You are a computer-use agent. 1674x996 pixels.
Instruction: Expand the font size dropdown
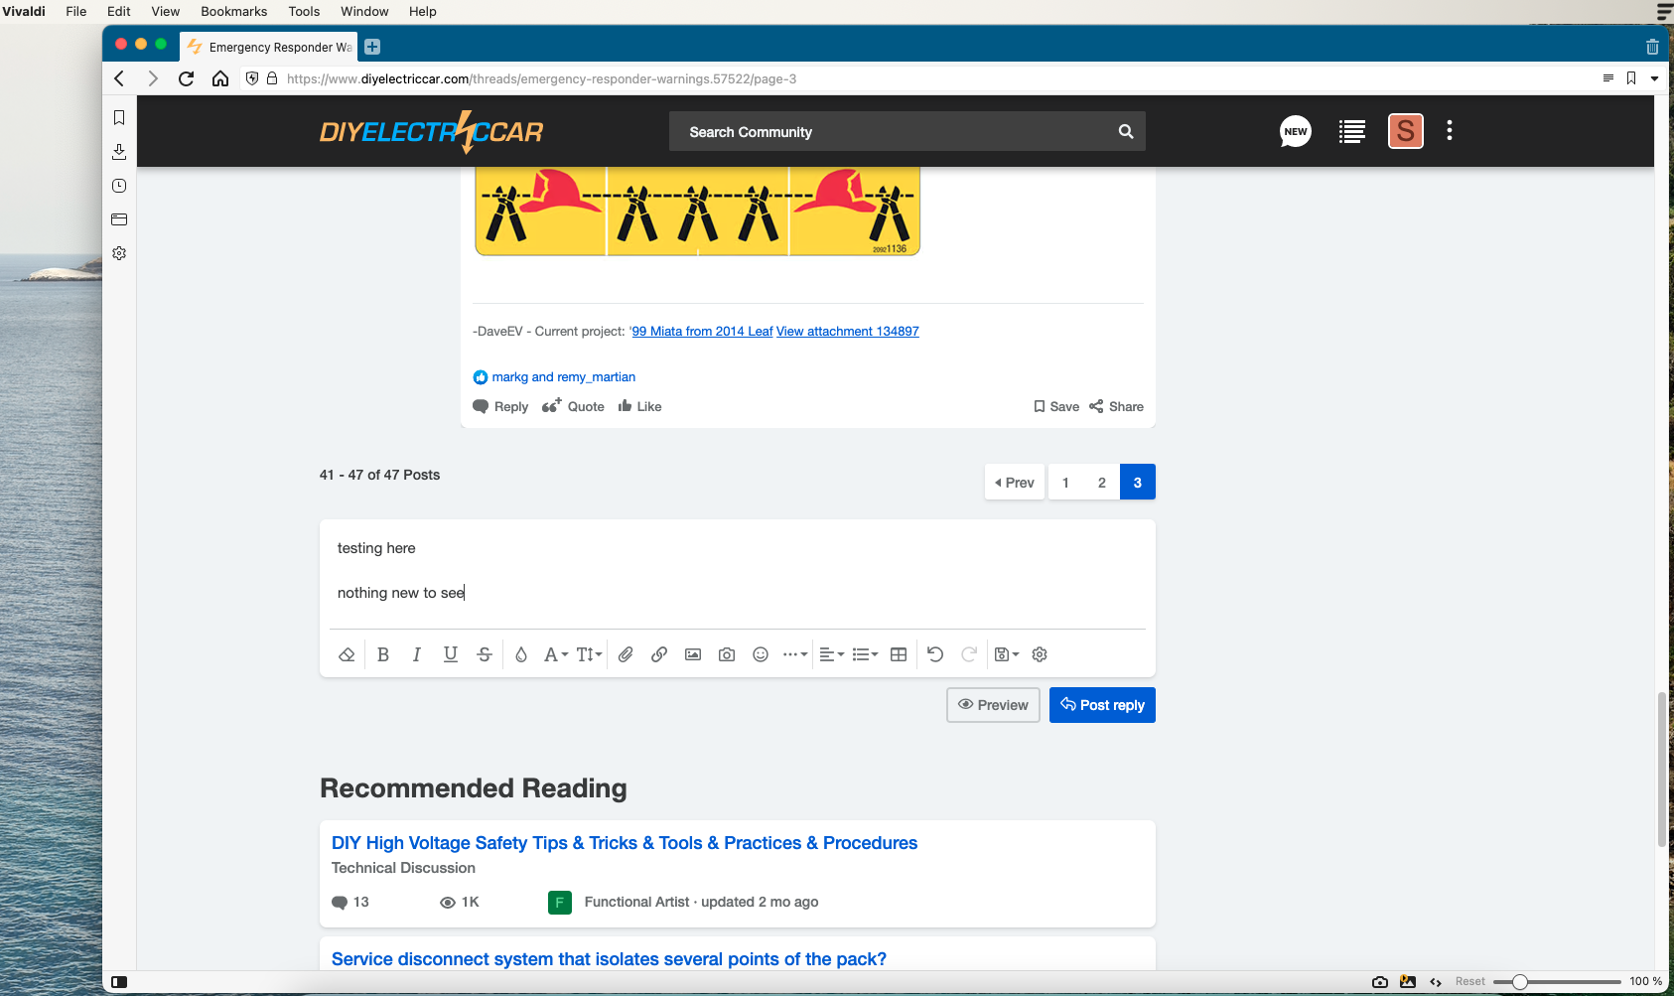click(589, 654)
